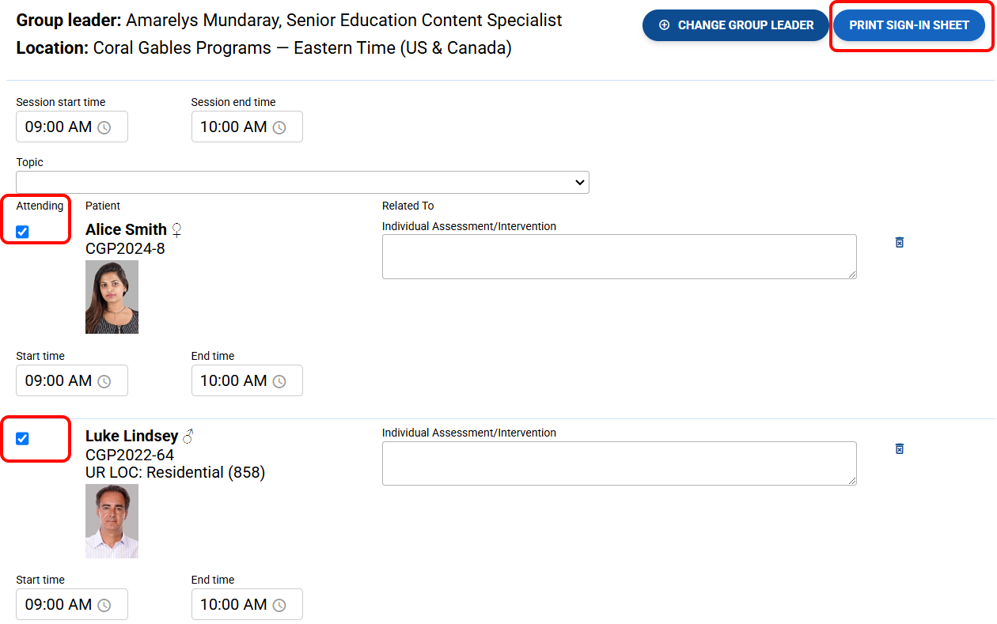Click the clock icon in Session end time
Image resolution: width=997 pixels, height=624 pixels.
coord(279,127)
